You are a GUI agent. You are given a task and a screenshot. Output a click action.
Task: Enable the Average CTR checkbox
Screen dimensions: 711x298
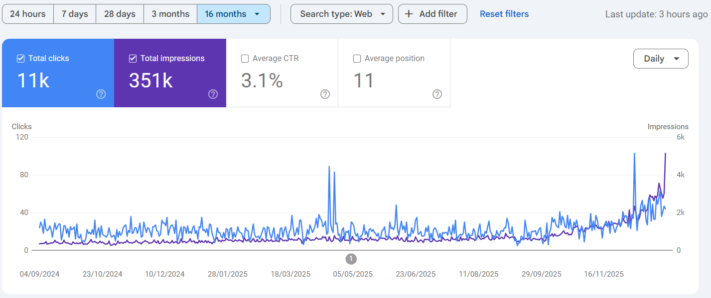(x=245, y=59)
